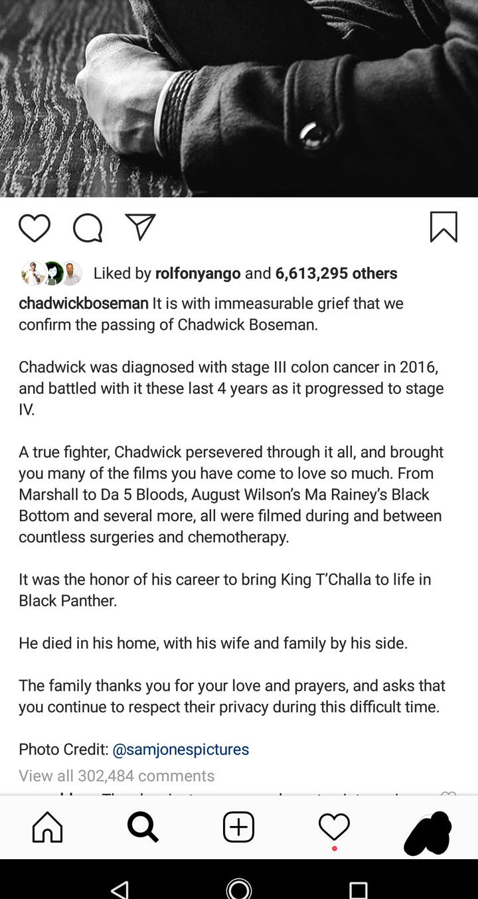Open the rolfonyango profile link
The image size is (478, 899).
click(x=198, y=273)
